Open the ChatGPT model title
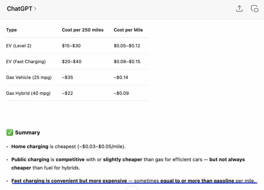This screenshot has height=190, width=264. pos(19,9)
